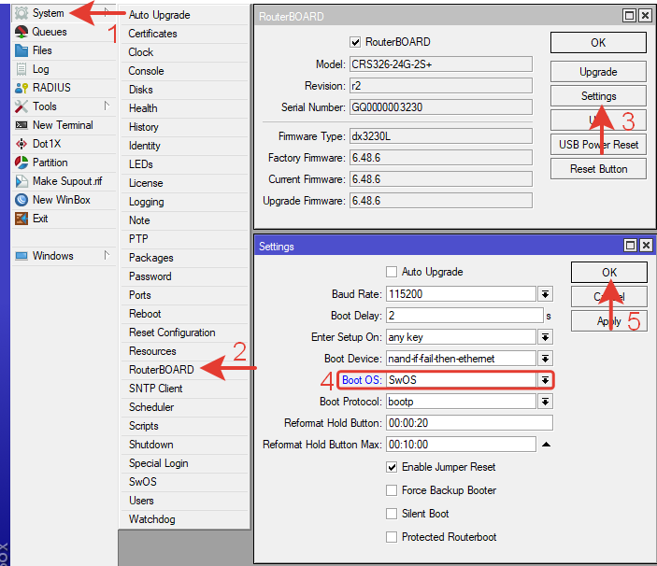
Task: Click the Reset Button button
Action: 598,169
